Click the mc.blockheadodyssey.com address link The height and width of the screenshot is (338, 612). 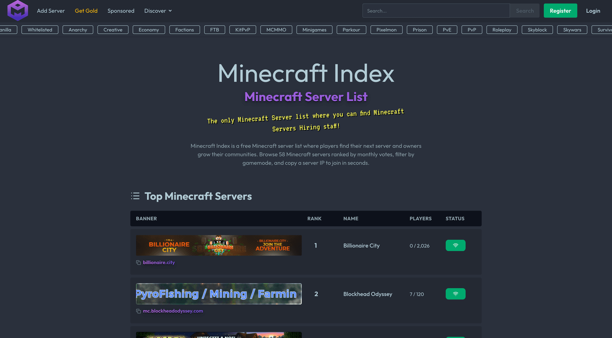tap(173, 311)
